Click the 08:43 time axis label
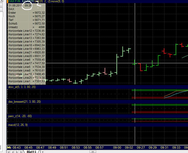The image size is (188, 153). click(16, 148)
